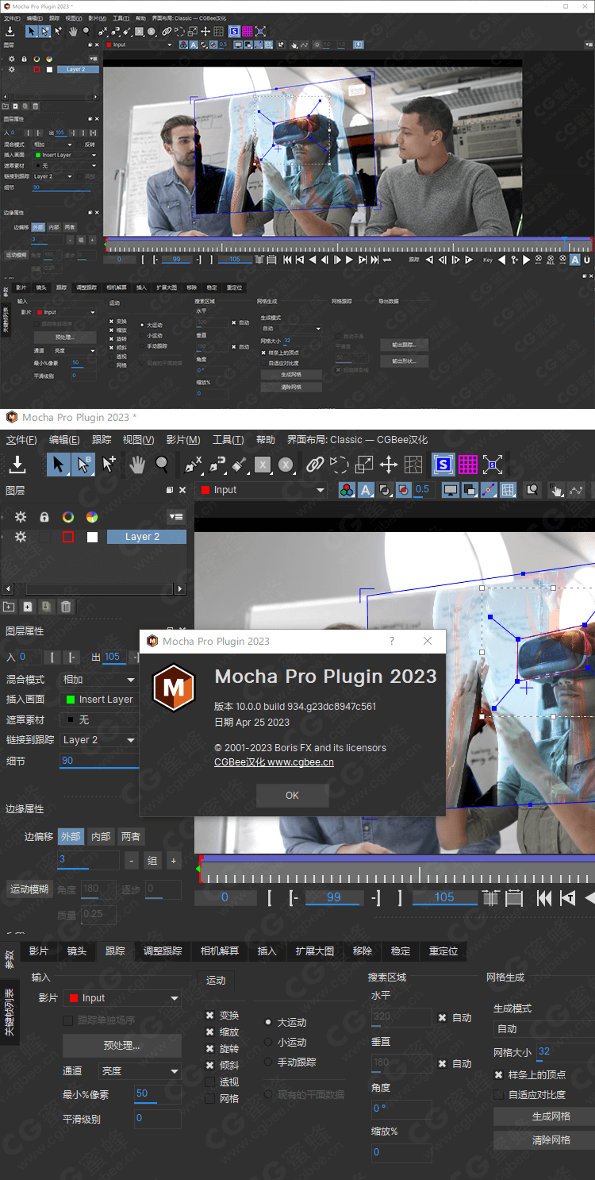Select rectangle X-spline shape tool in enlarged toolbar

pyautogui.click(x=263, y=465)
